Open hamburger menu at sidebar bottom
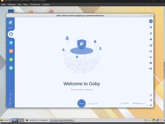 pyautogui.click(x=10, y=104)
